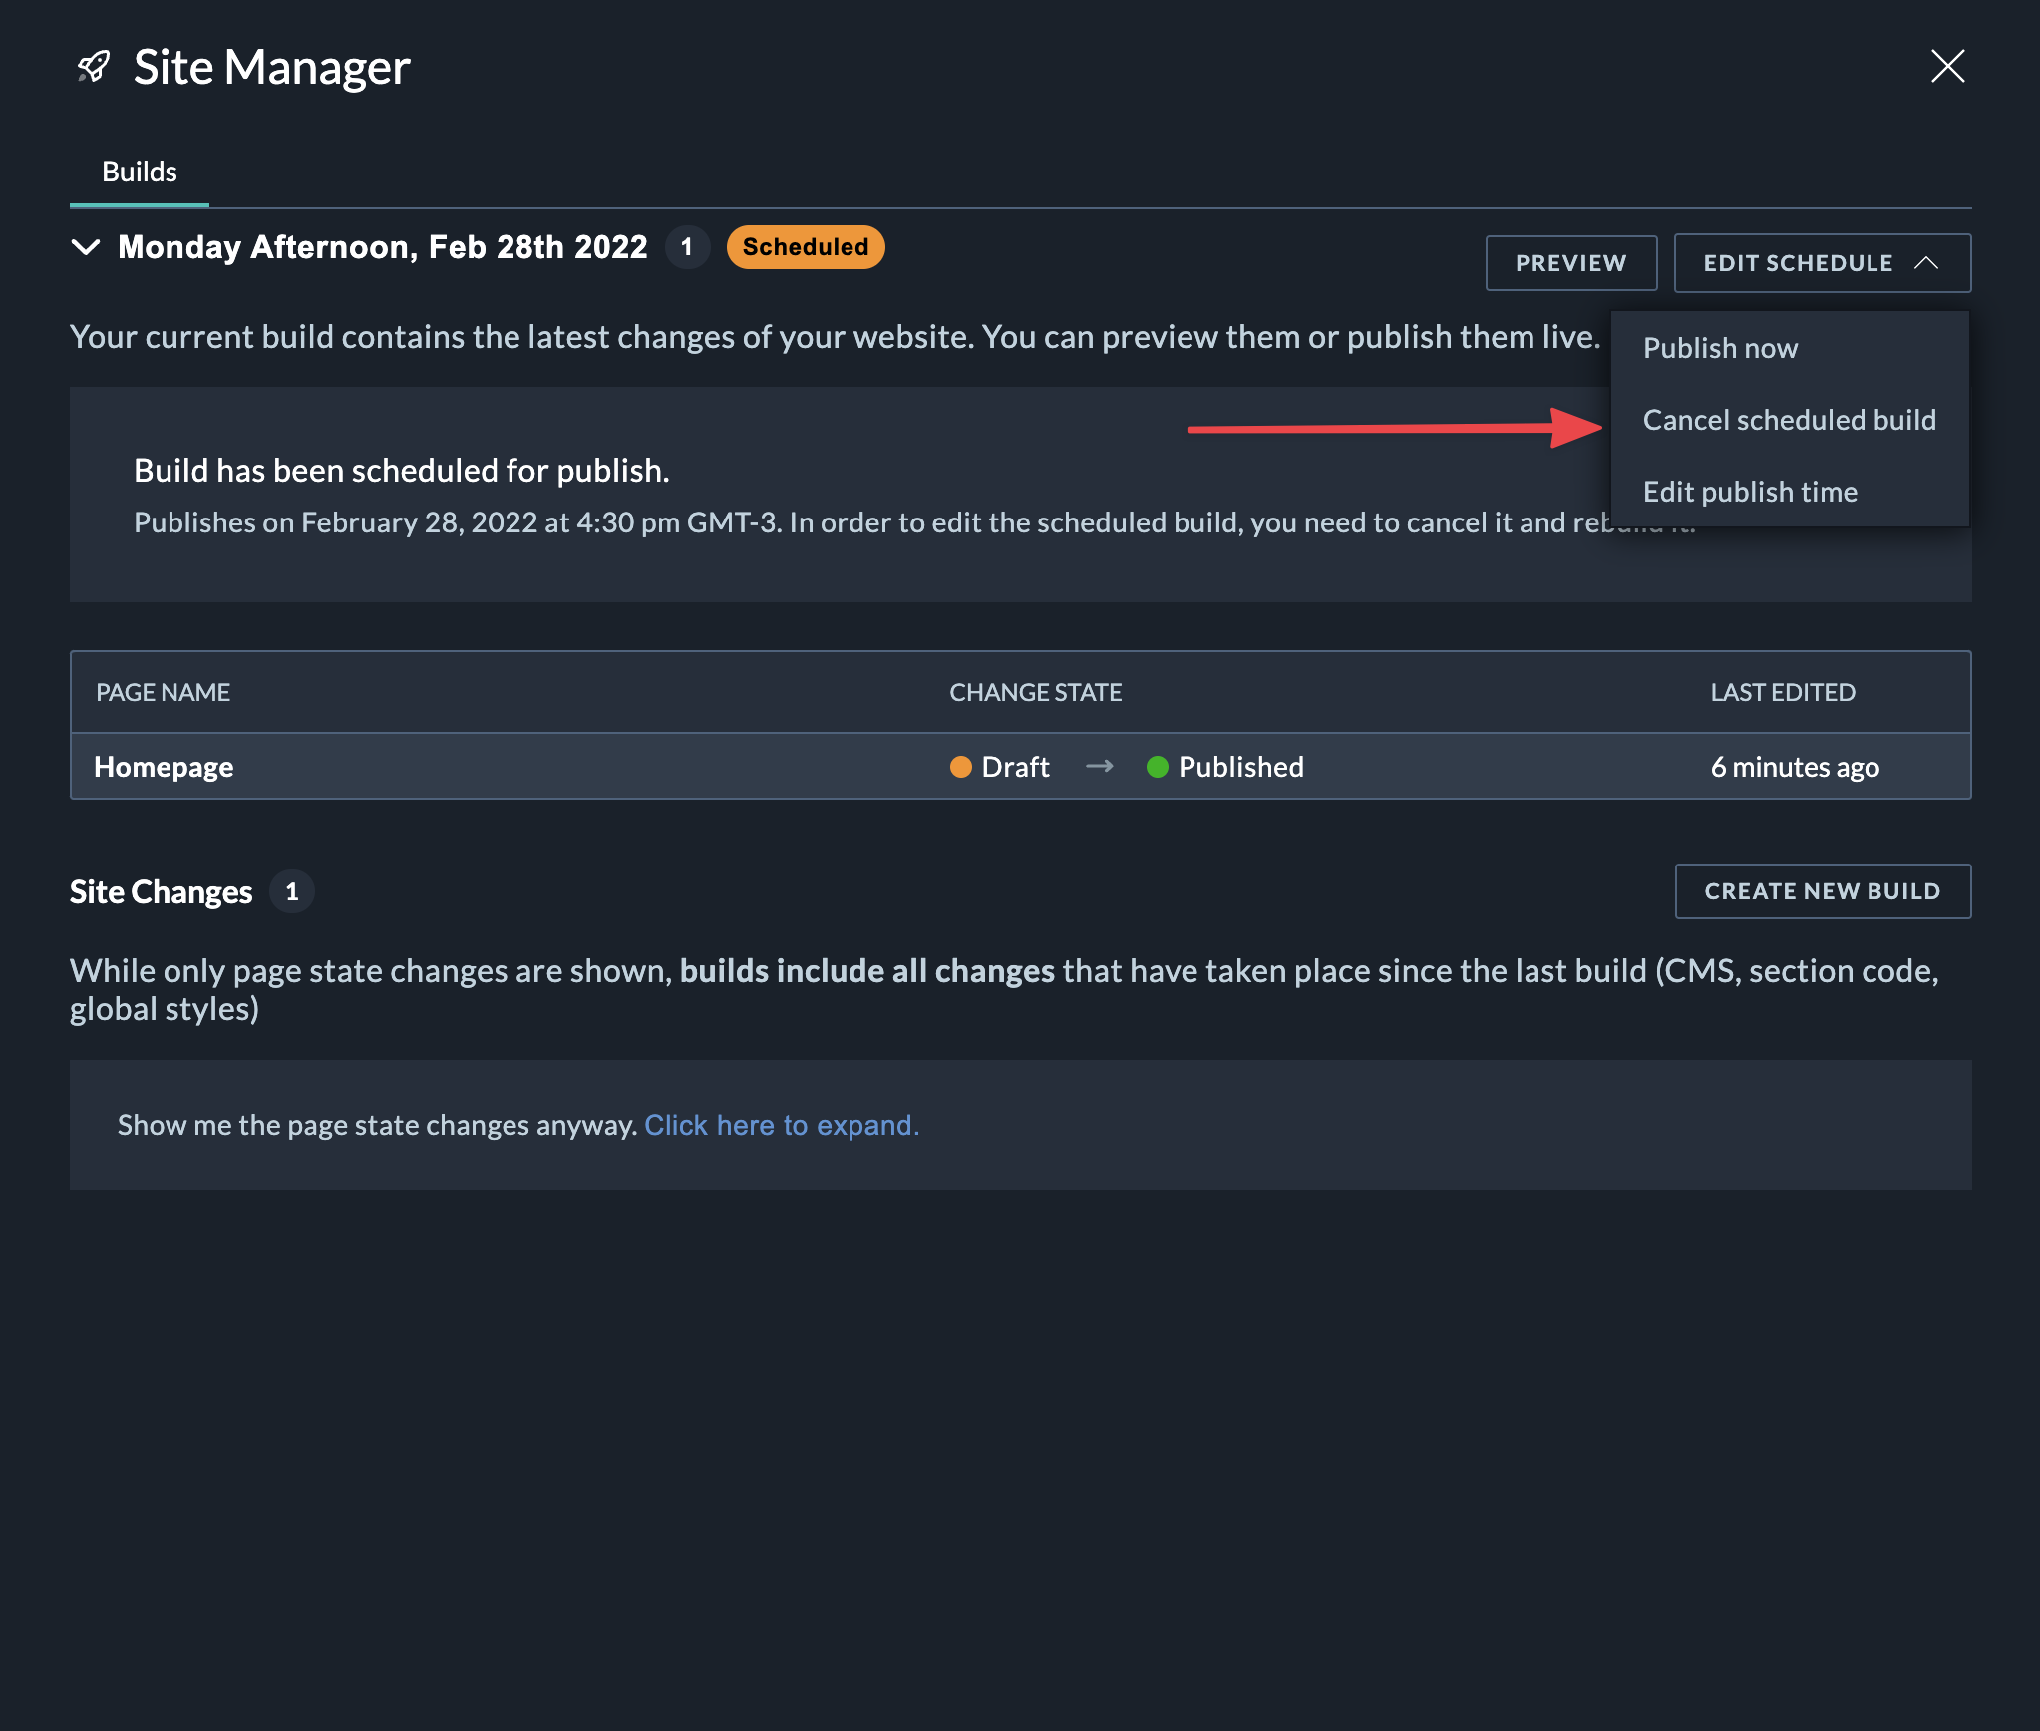Click the chevron arrow in EDIT SCHEDULE
The image size is (2040, 1731).
coord(1926,263)
